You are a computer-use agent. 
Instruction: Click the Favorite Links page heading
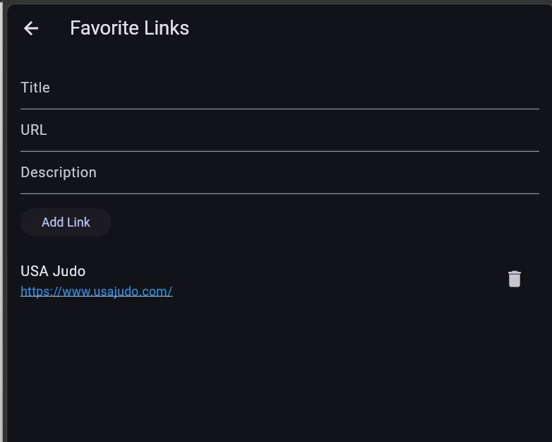tap(130, 28)
